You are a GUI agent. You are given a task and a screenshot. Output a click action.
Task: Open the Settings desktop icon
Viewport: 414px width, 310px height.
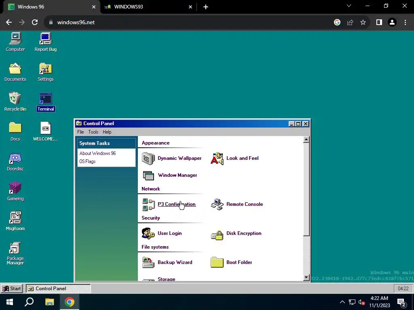[45, 72]
